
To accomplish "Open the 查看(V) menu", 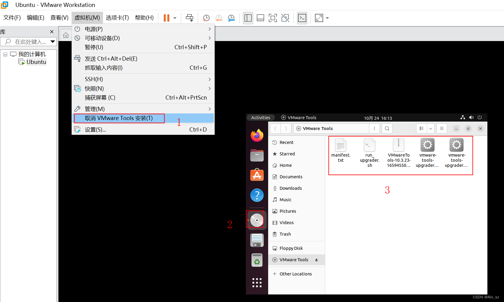I will pos(59,18).
